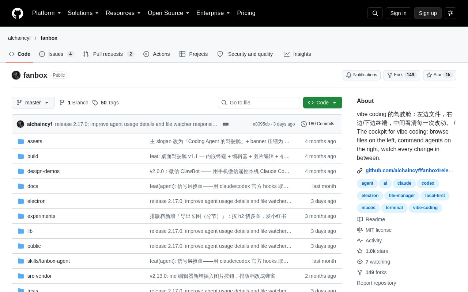
Task: Click the skills/fanbox-agent folder icon
Action: click(x=21, y=261)
